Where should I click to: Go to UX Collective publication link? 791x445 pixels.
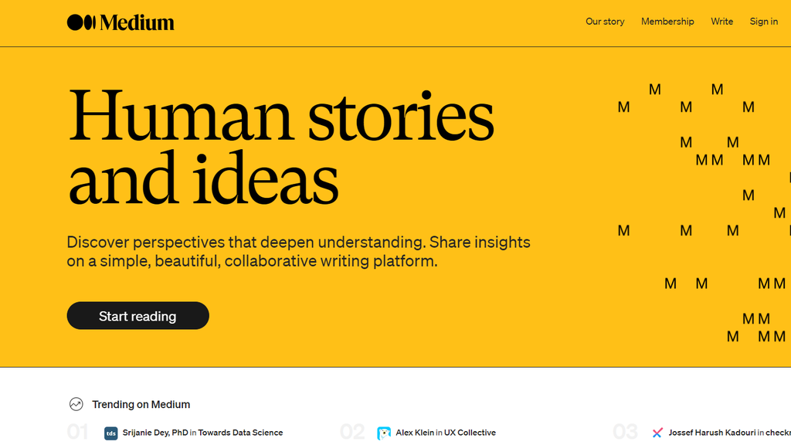[470, 433]
